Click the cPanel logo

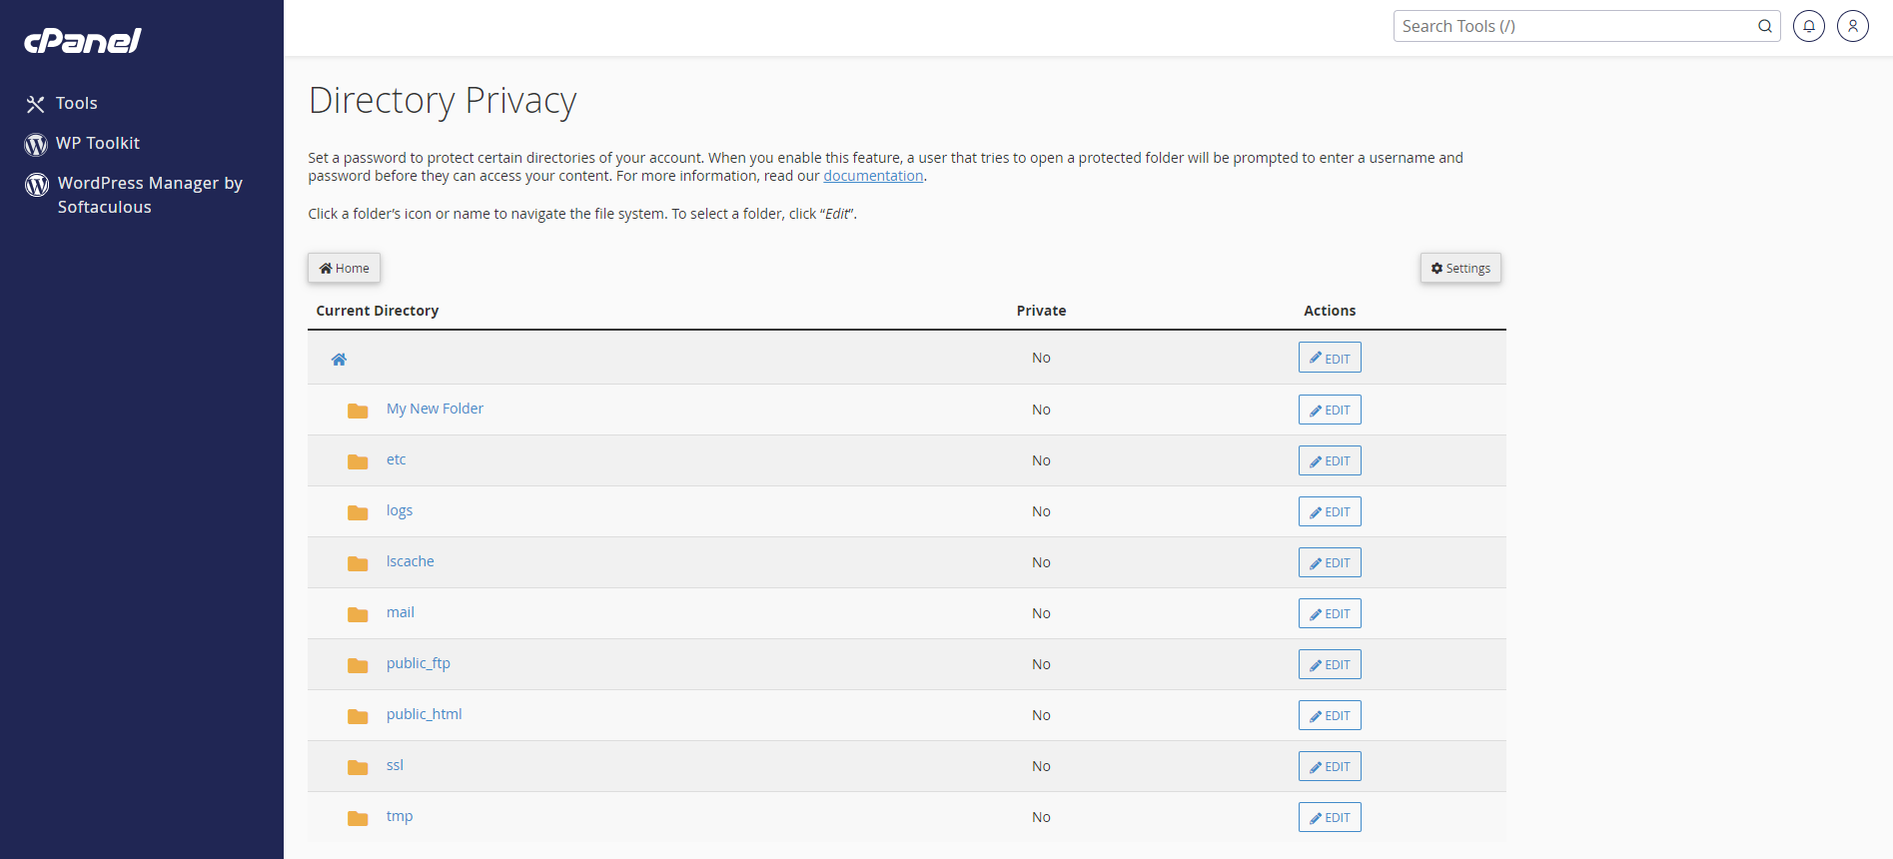(83, 40)
